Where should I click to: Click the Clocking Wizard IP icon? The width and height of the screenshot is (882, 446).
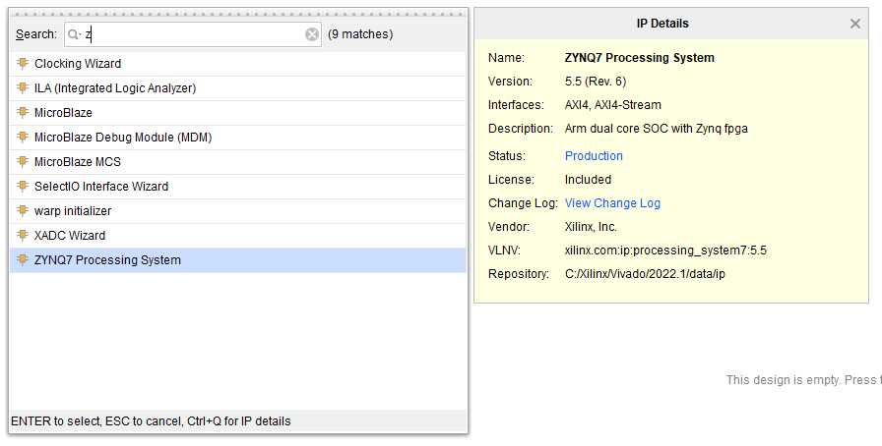point(23,64)
